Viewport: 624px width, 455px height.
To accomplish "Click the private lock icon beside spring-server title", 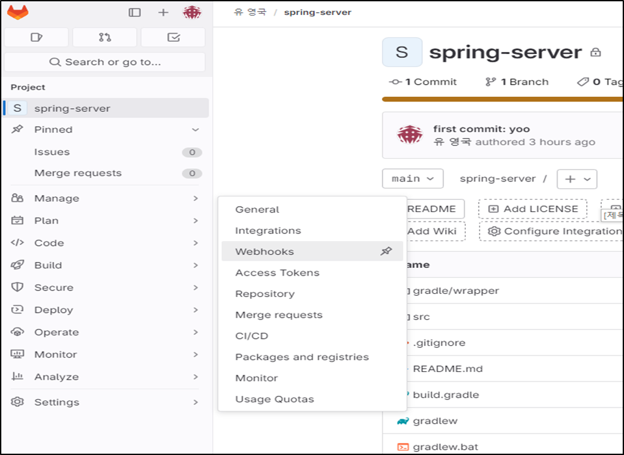I will pos(596,52).
